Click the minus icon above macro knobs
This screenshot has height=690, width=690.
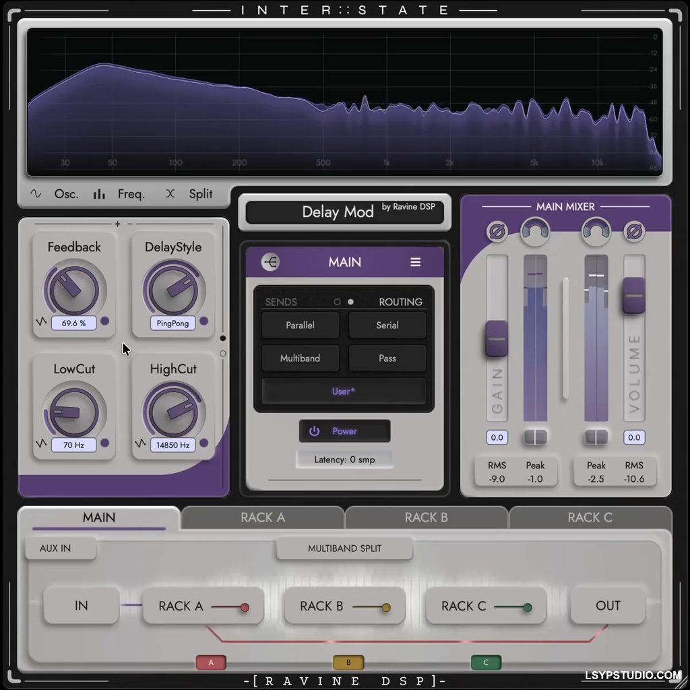[130, 224]
